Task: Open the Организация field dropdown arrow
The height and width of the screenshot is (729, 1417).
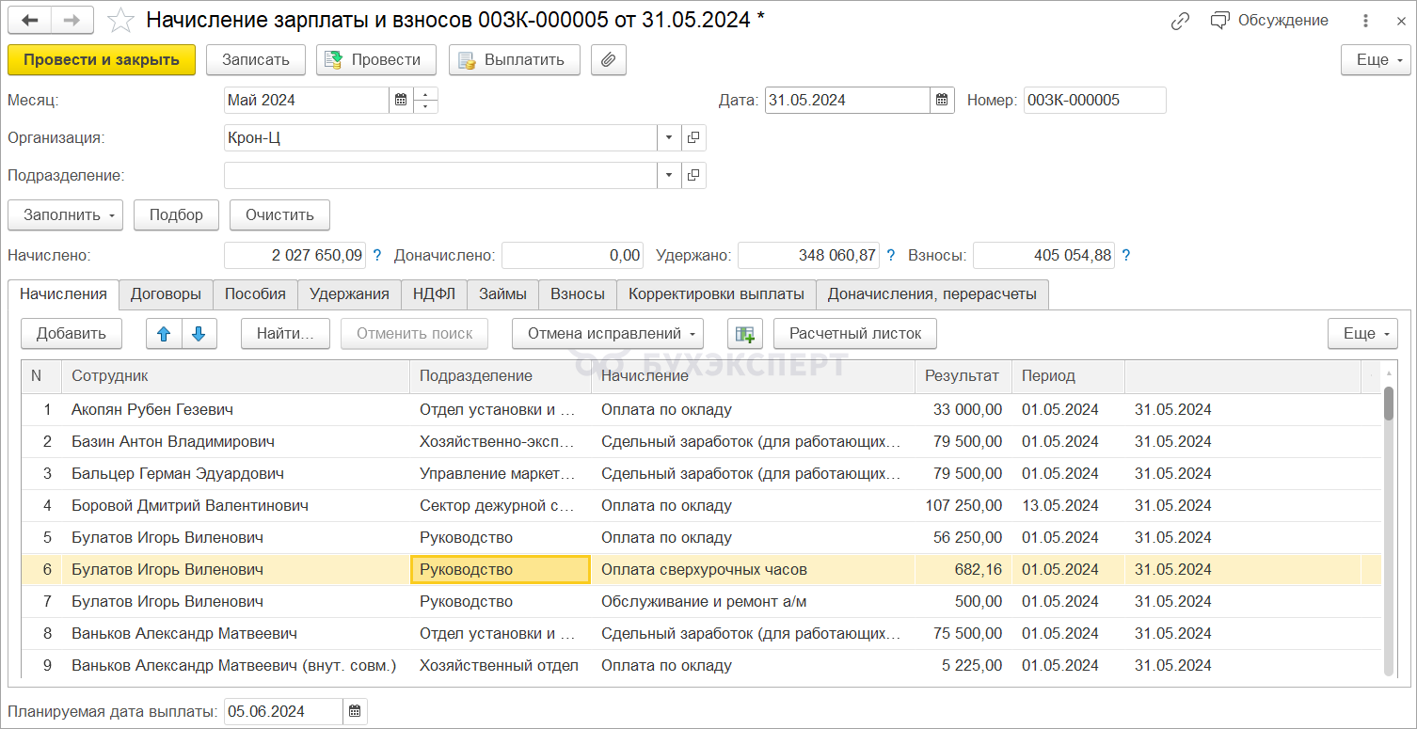Action: [669, 138]
